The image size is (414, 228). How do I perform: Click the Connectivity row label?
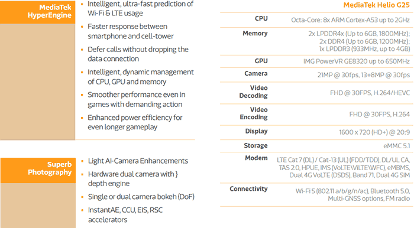(x=248, y=189)
